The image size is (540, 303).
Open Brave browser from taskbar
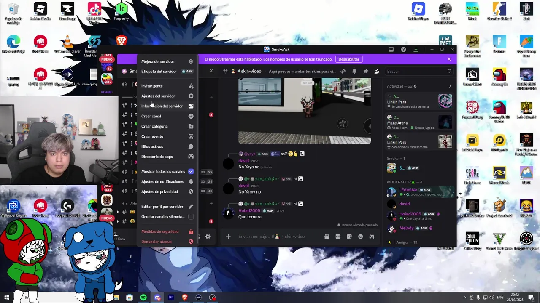(x=185, y=298)
